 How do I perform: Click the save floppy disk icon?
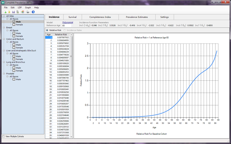click(14, 12)
